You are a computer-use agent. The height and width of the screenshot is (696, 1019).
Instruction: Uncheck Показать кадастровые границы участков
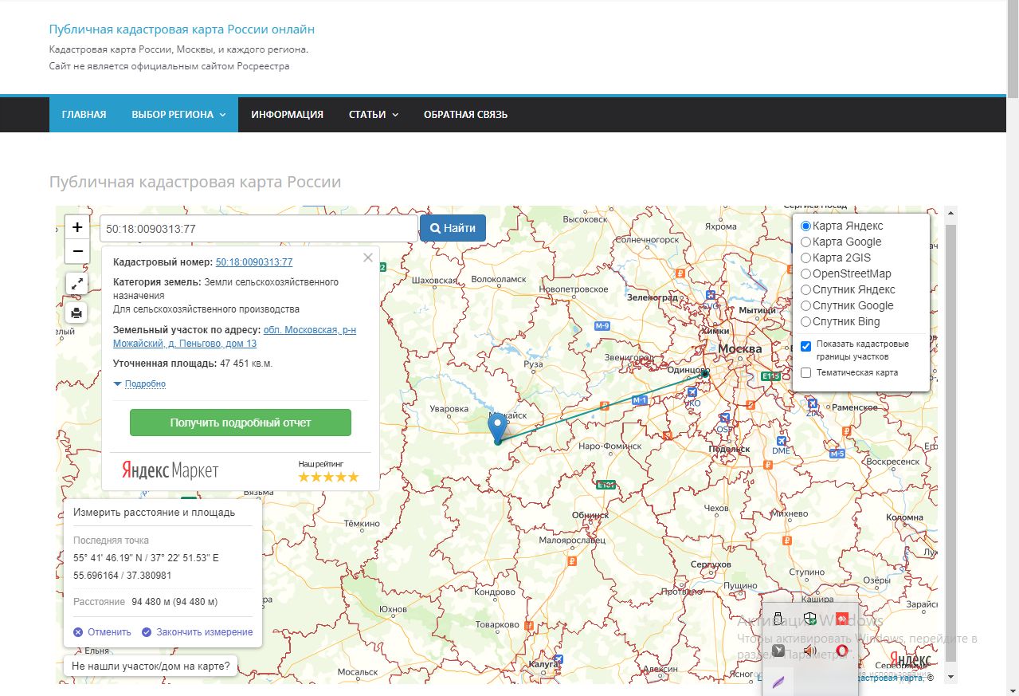tap(805, 345)
